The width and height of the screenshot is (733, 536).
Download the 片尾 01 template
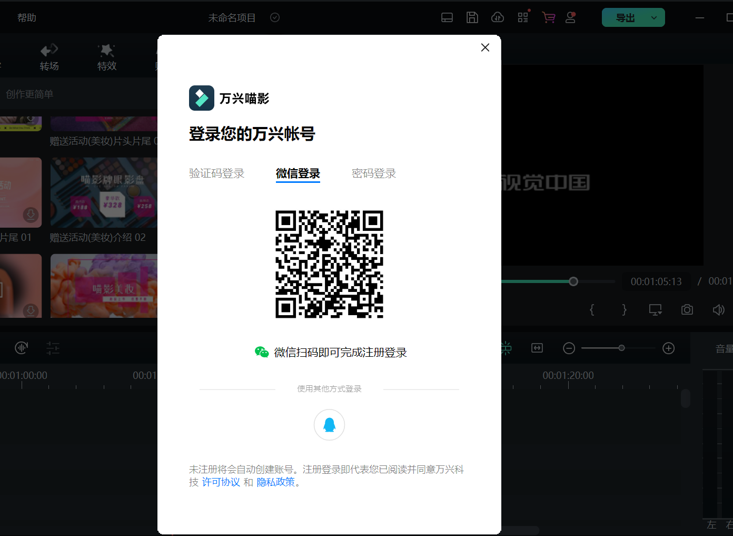(31, 215)
